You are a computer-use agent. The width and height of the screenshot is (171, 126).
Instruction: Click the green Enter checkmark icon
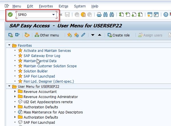pos(10,15)
